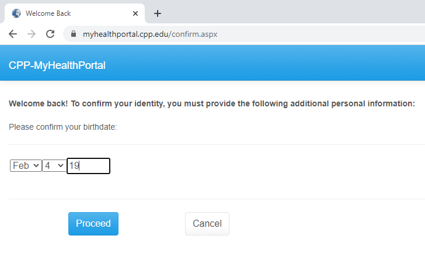Open a new tab with the plus icon

tap(158, 13)
